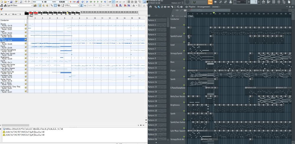Screen dimensions: 295x144
Task: Select the Delete tool in playlist
Action: coord(162,7)
